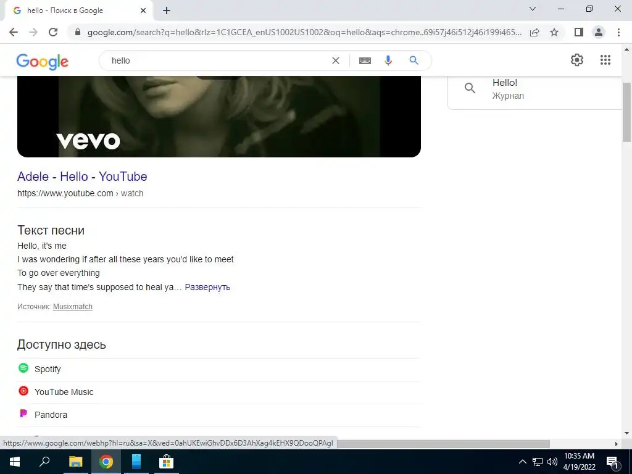This screenshot has height=474, width=632.
Task: Expand lyrics via Развернуть
Action: [207, 287]
